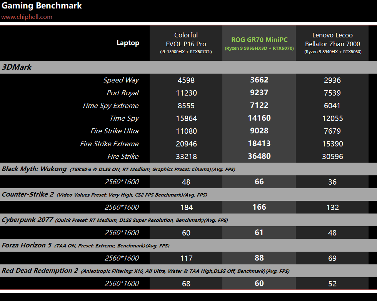Viewport: 377px width, 301px height.
Task: Select Fire Strike Ultra score 9028
Action: [259, 131]
